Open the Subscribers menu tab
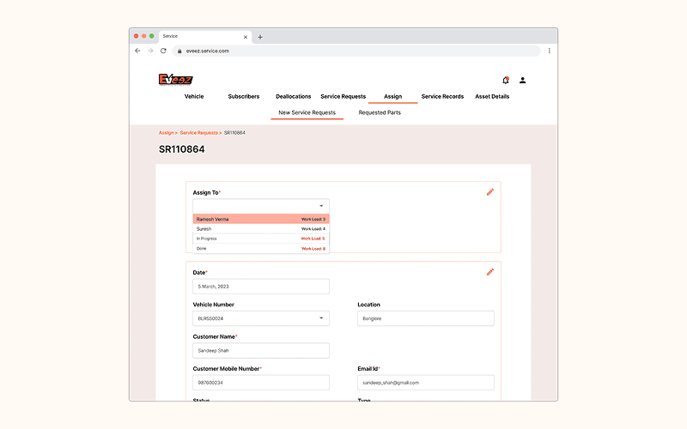The height and width of the screenshot is (429, 687). pos(244,96)
